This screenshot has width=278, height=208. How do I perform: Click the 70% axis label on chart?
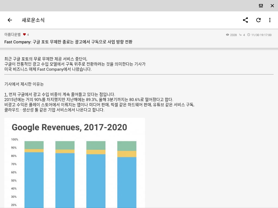tap(14, 164)
